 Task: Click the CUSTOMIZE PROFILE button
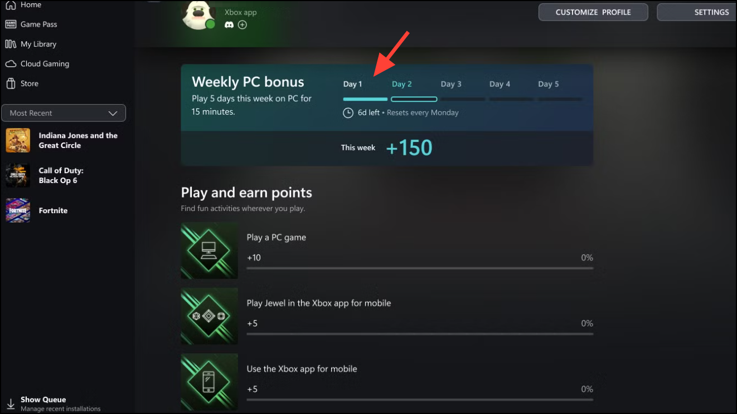593,12
